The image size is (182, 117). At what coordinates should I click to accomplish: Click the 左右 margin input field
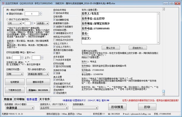click(16, 58)
